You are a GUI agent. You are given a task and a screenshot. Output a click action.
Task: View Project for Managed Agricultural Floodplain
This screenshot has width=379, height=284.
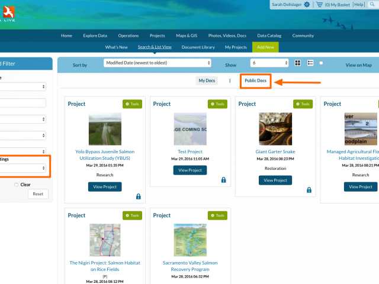(x=361, y=187)
